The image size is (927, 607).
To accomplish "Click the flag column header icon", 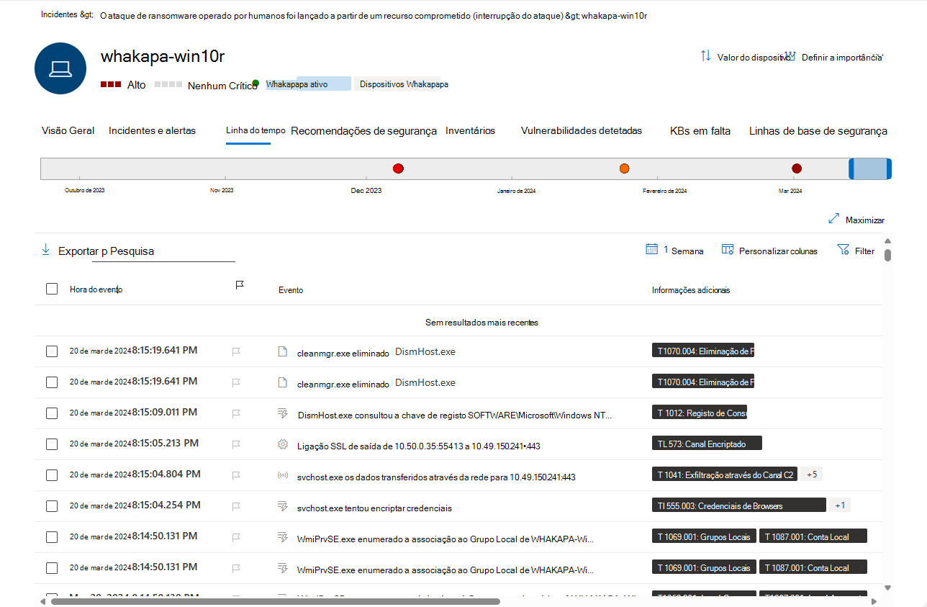I will click(x=240, y=286).
